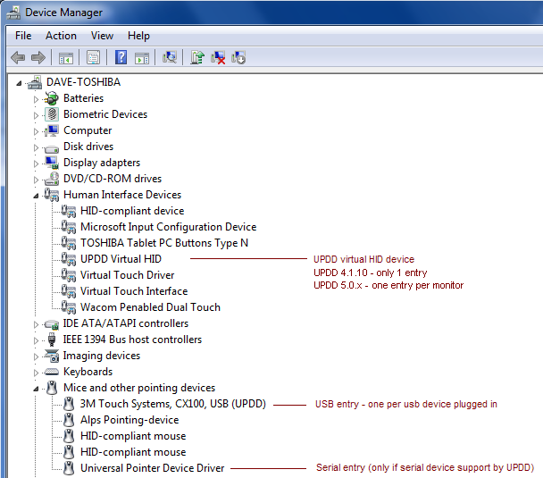Image resolution: width=543 pixels, height=478 pixels.
Task: Collapse Mice and other pointing devices
Action: (36, 389)
